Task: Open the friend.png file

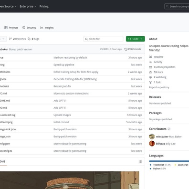Action: (6, 122)
